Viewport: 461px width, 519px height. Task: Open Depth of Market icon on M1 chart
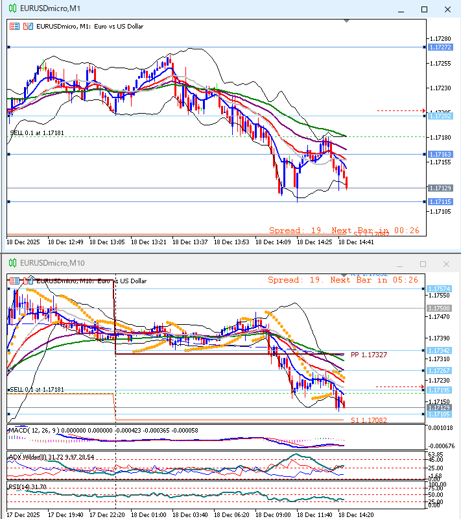28,27
